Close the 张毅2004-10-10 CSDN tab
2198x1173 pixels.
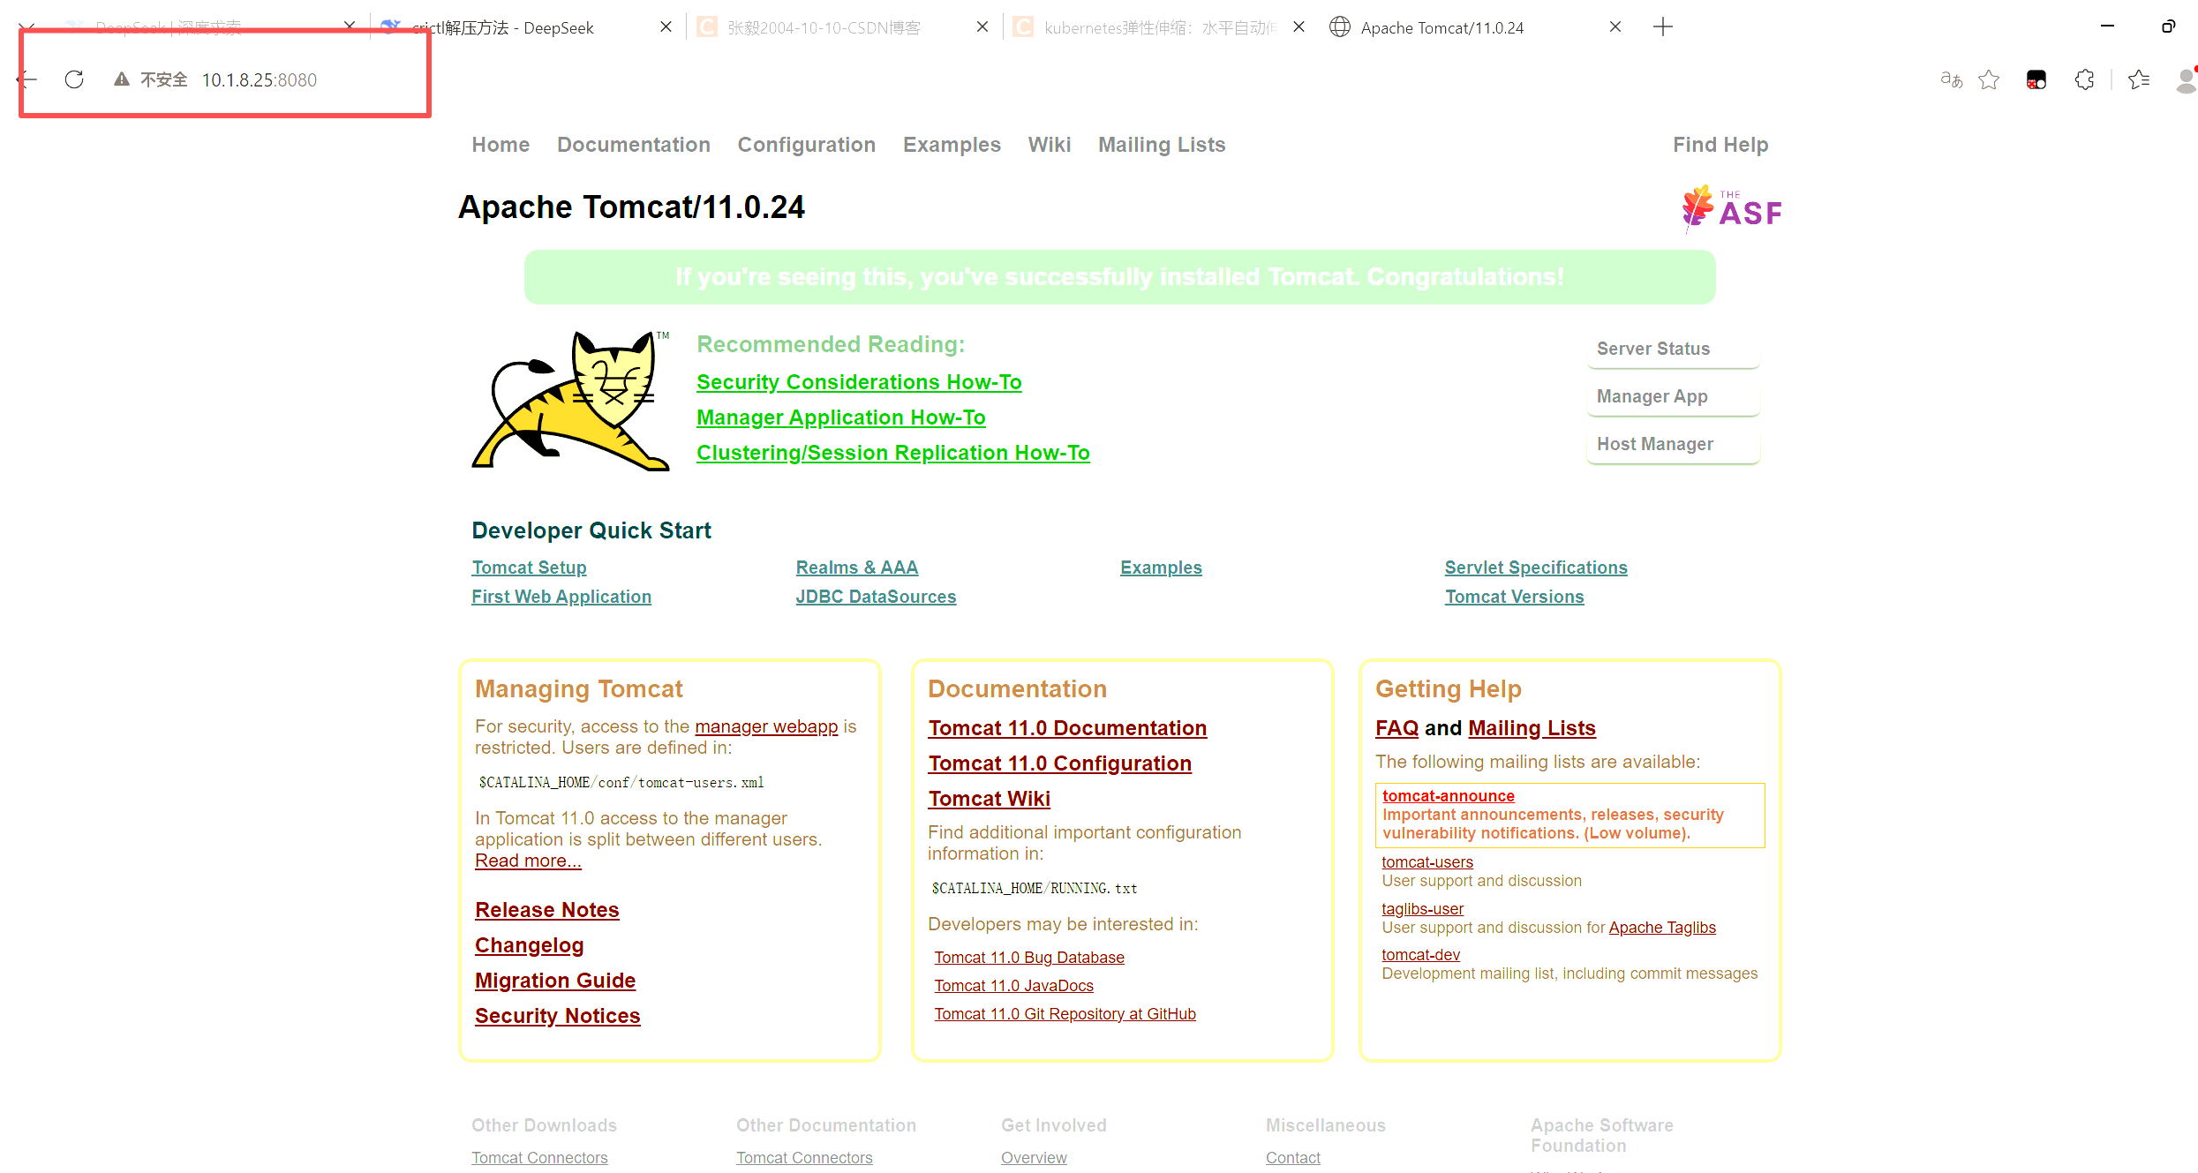tap(982, 27)
